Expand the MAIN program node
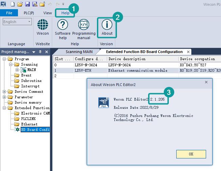This screenshot has width=221, height=171. click(x=17, y=70)
